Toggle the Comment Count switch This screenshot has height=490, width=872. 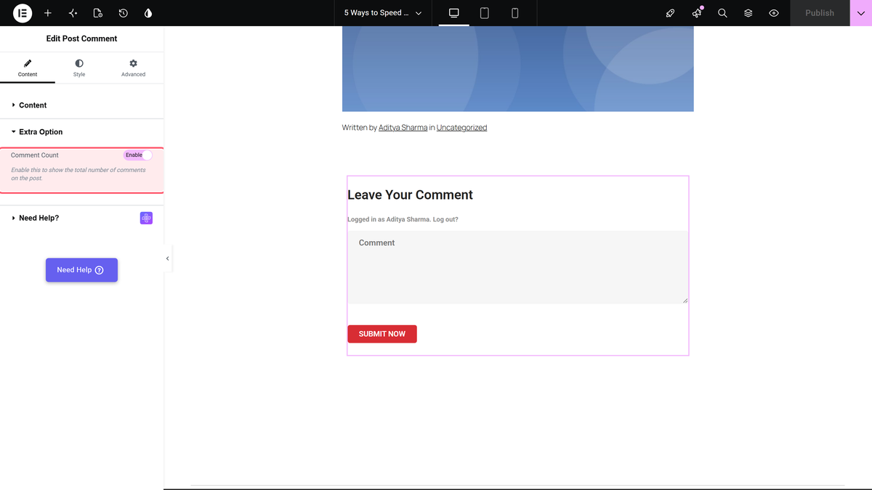pos(138,155)
